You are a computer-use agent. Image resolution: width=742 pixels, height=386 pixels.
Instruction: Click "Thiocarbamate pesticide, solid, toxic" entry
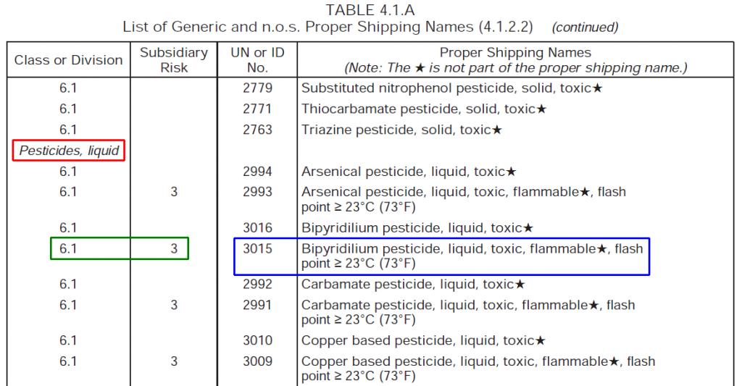pyautogui.click(x=424, y=109)
